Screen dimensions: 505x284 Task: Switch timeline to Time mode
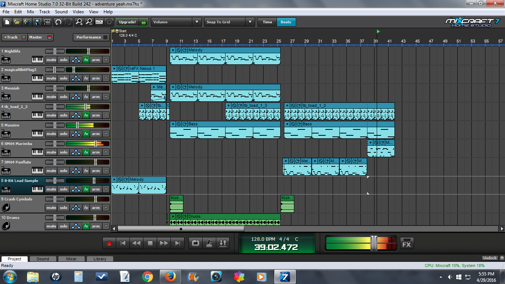pos(267,22)
